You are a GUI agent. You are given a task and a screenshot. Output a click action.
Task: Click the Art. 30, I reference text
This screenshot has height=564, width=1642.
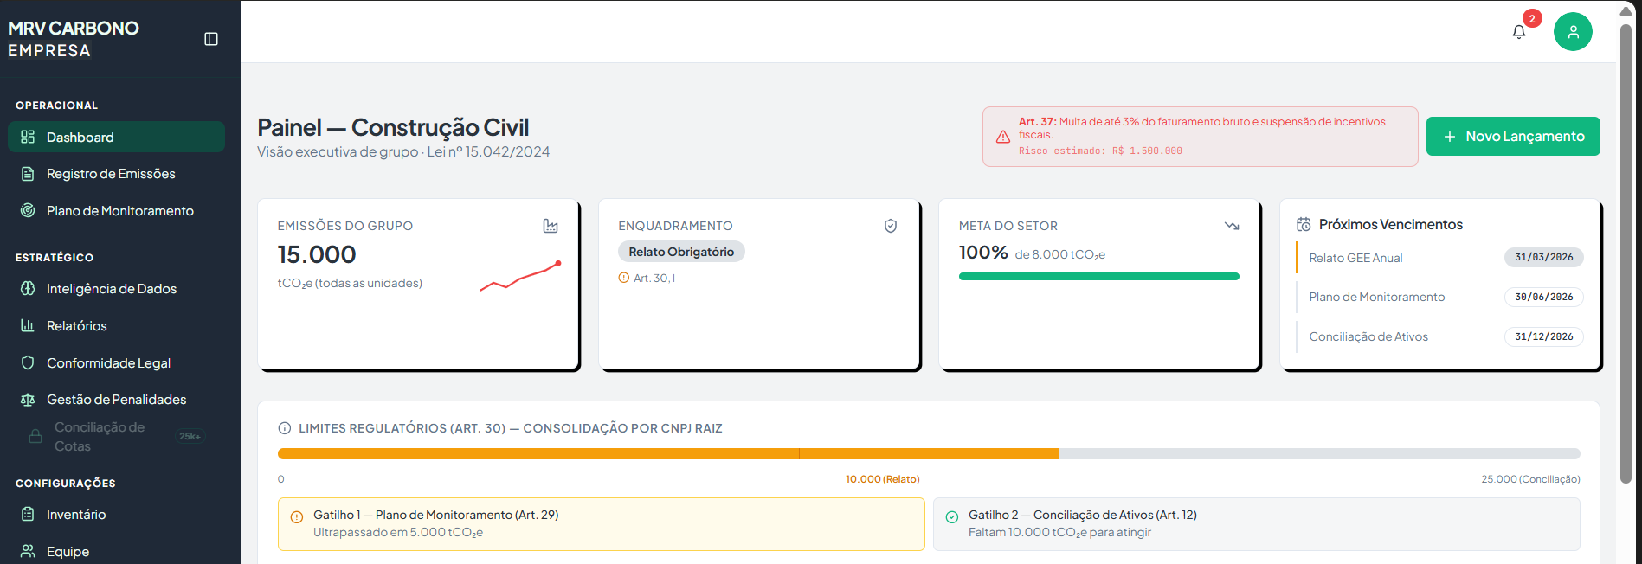654,278
